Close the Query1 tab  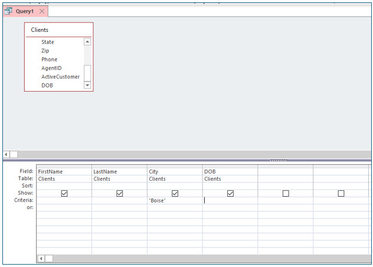click(42, 11)
